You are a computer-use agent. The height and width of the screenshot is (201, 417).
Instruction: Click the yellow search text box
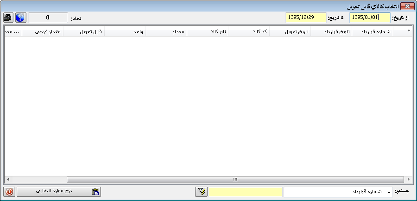click(x=245, y=192)
